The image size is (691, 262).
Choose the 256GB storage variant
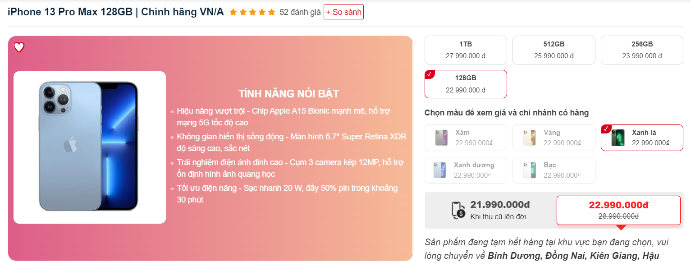point(642,50)
